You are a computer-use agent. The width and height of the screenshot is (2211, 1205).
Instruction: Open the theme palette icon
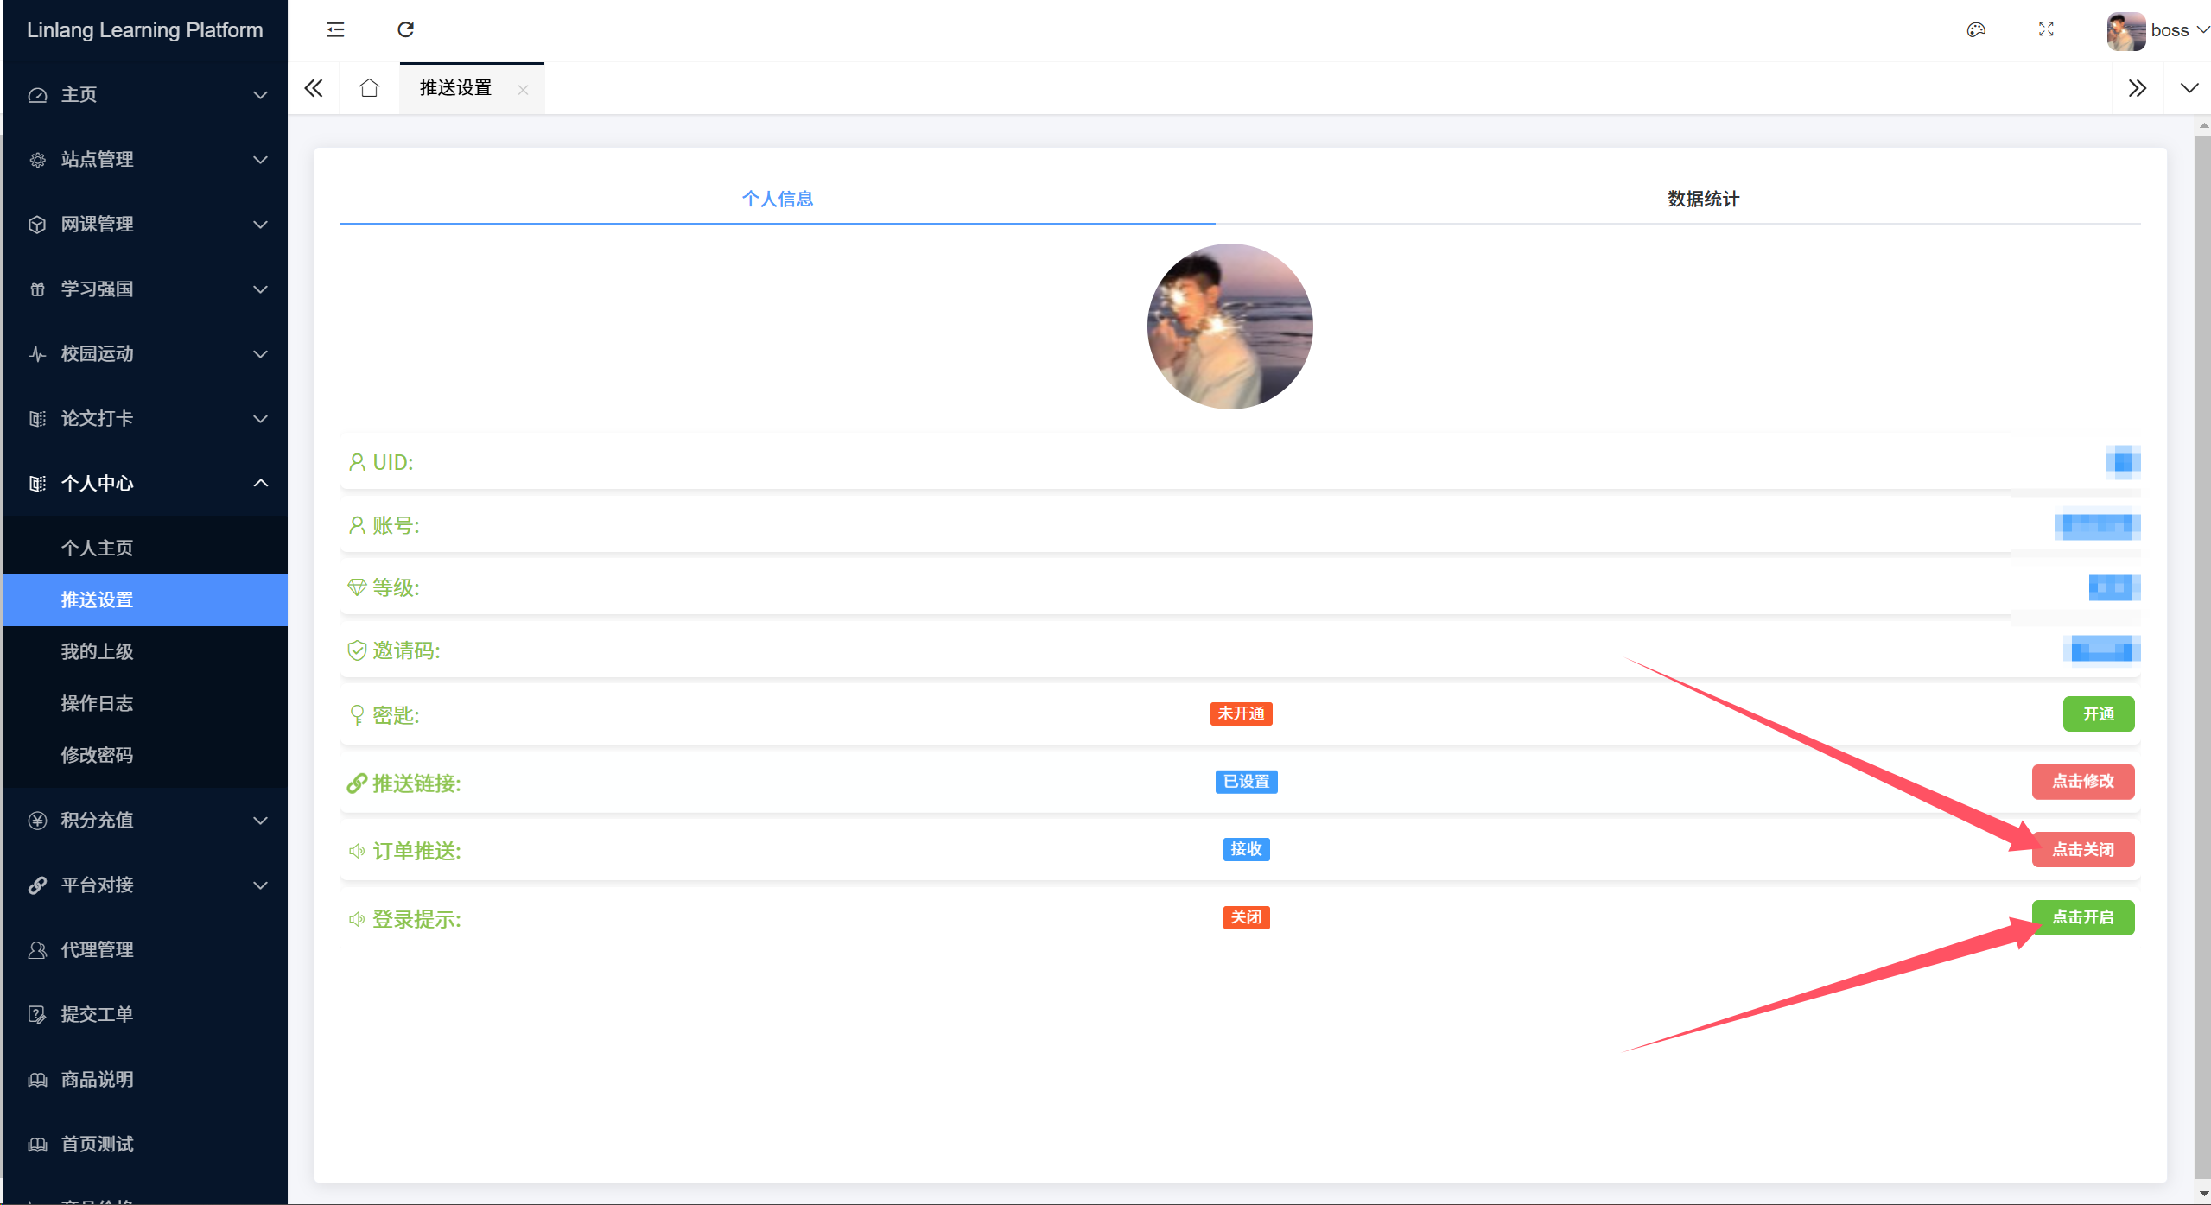(1976, 30)
